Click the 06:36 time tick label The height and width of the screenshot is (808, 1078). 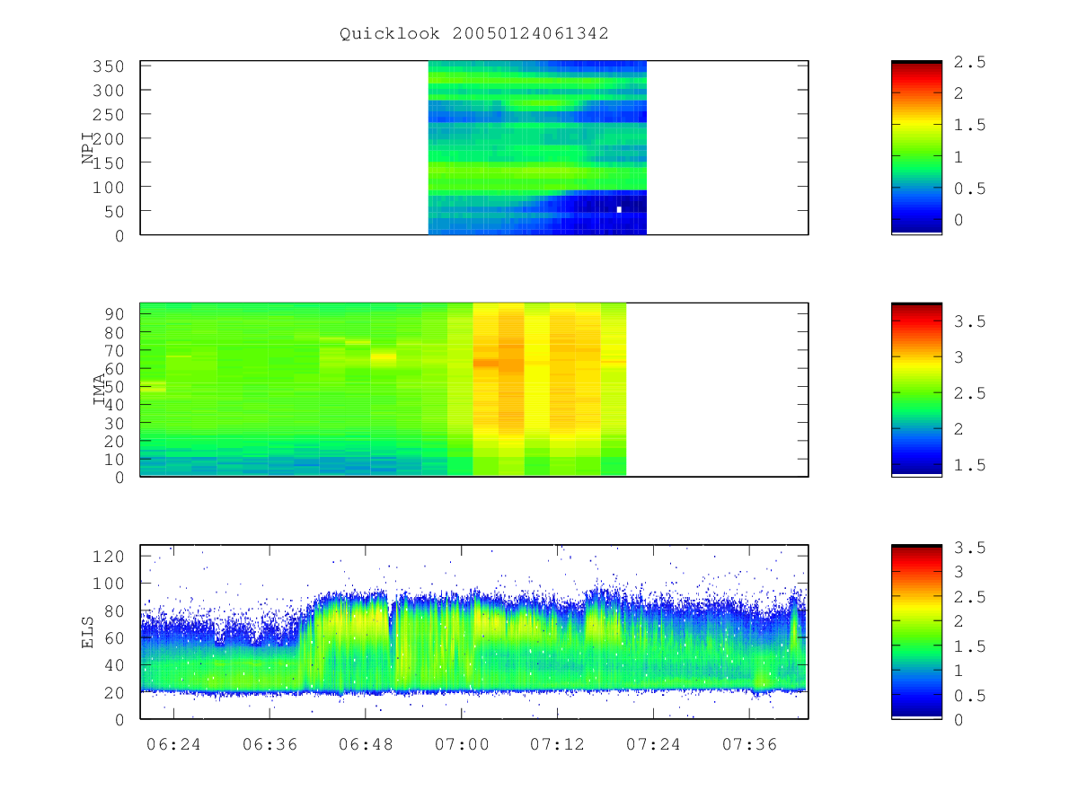click(x=269, y=743)
